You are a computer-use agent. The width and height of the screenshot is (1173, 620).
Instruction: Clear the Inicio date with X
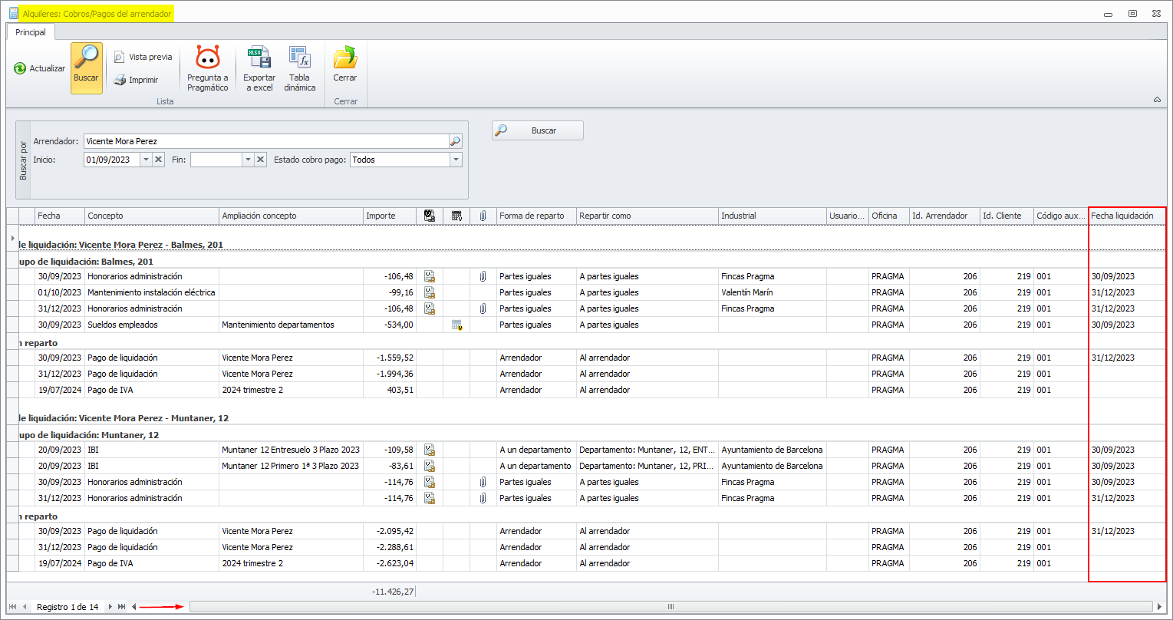158,160
